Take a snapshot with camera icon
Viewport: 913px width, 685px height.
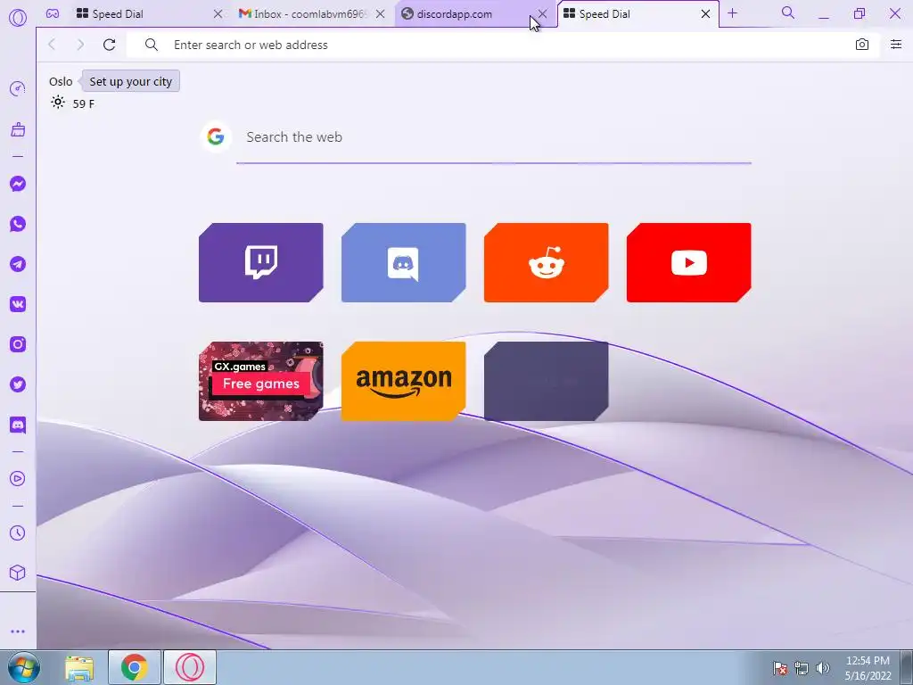[862, 45]
